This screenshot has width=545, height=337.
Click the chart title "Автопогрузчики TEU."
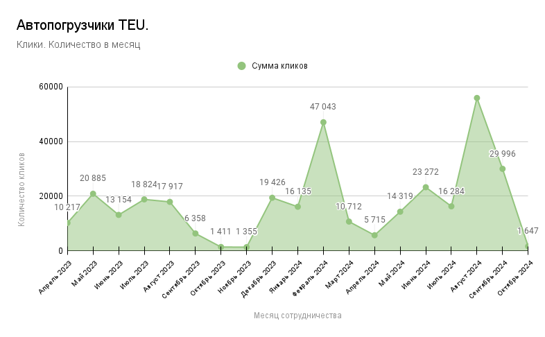point(82,26)
